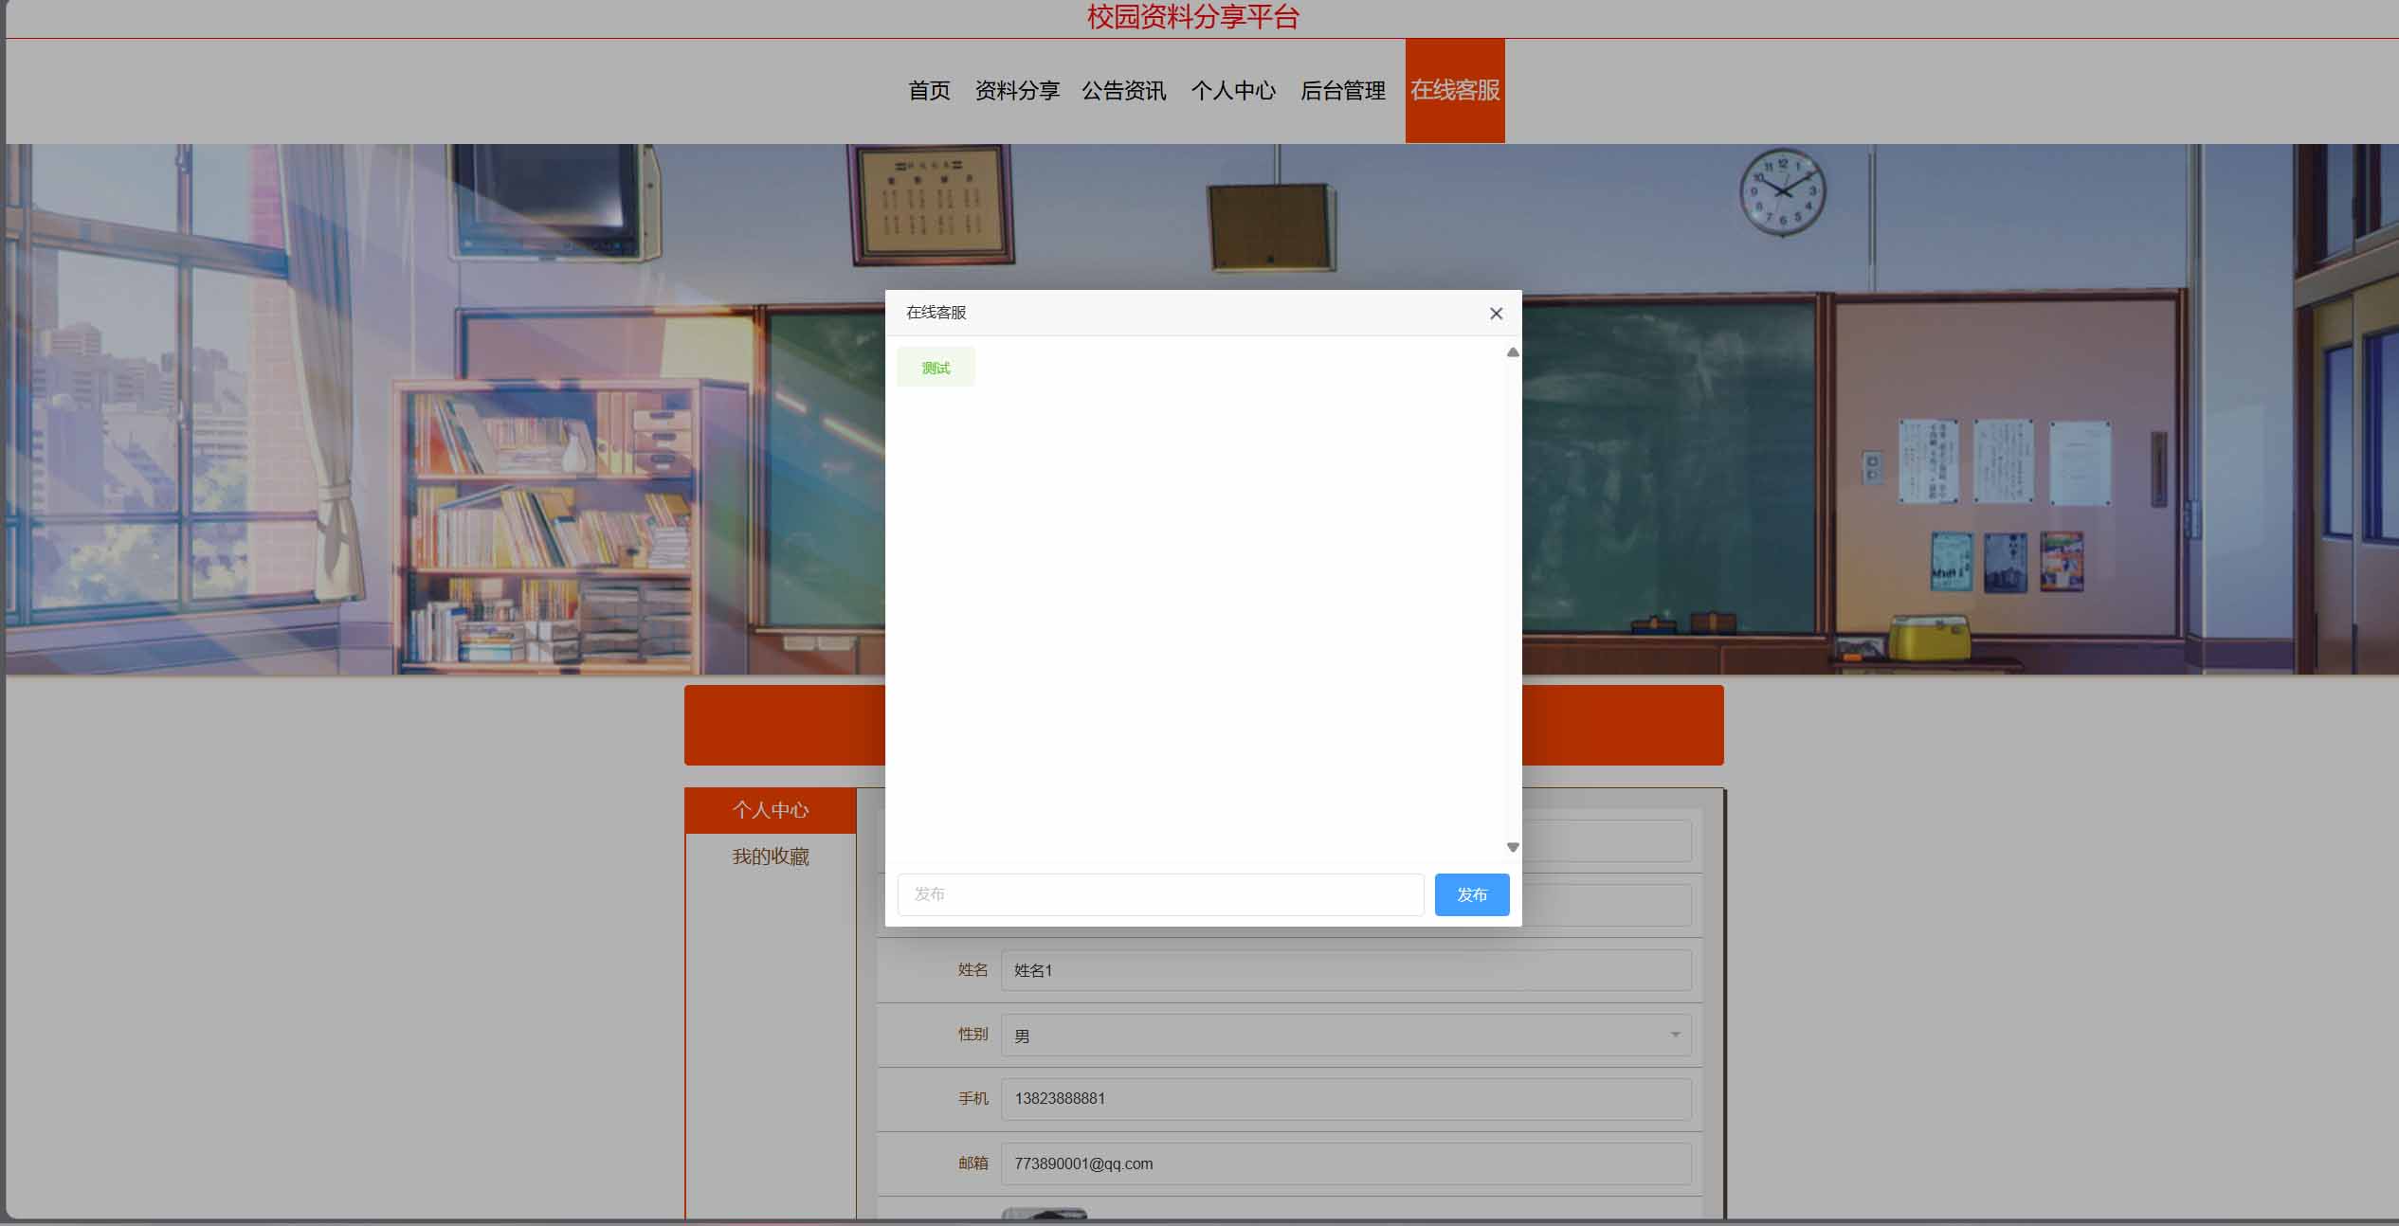
Task: Focus the 发布 message input field
Action: pos(1160,894)
